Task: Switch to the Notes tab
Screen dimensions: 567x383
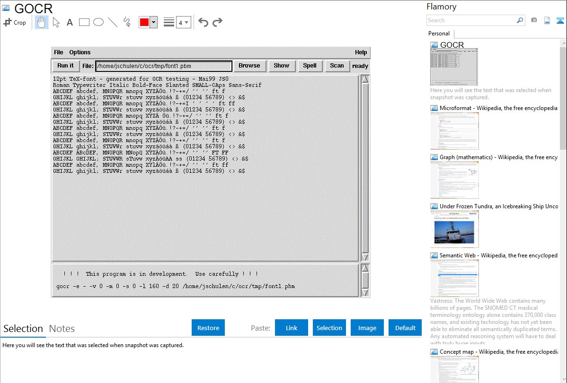Action: [62, 329]
